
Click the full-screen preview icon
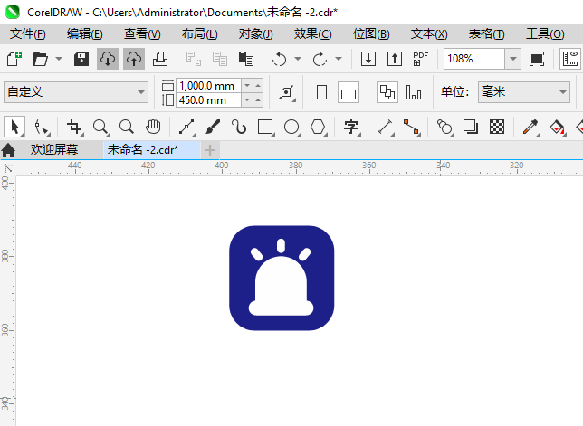(x=537, y=59)
